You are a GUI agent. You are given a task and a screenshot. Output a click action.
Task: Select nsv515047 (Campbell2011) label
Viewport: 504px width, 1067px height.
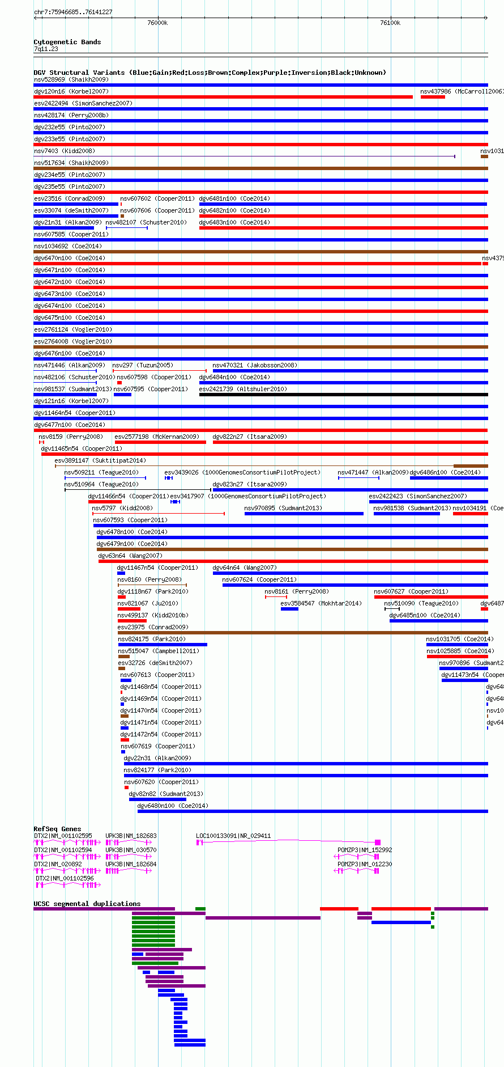point(159,651)
